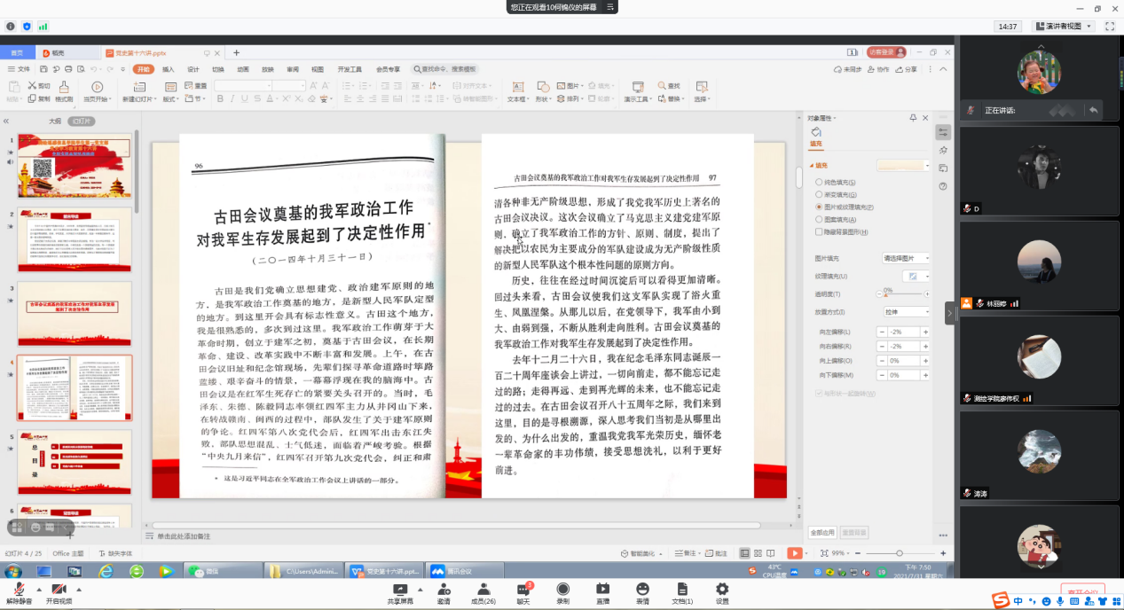Image resolution: width=1124 pixels, height=610 pixels.
Task: Switch to Outline (大纲) view in pane
Action: 55,121
